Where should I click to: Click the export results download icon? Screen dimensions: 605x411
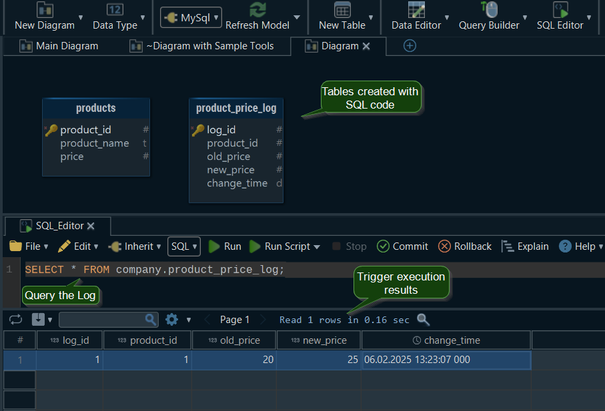tap(38, 319)
